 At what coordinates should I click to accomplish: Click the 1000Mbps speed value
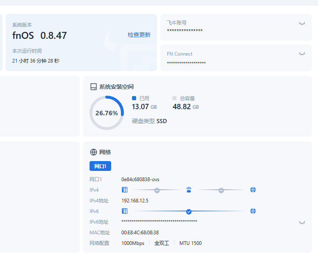(x=133, y=243)
